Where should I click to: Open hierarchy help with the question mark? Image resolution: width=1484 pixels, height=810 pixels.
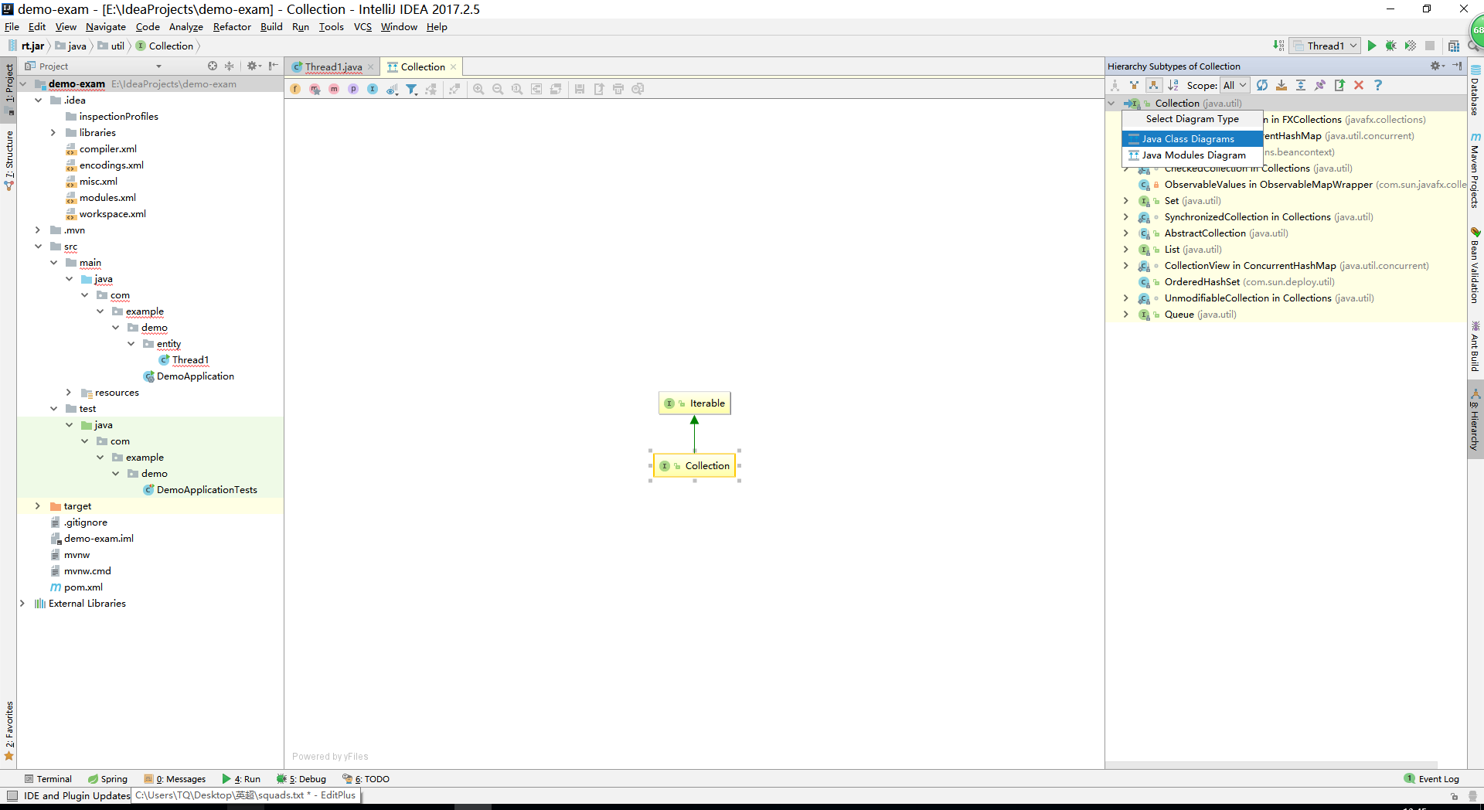click(1378, 85)
